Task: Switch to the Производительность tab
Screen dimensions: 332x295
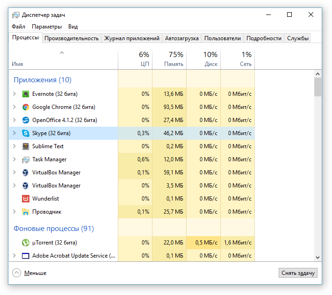Action: [x=72, y=38]
